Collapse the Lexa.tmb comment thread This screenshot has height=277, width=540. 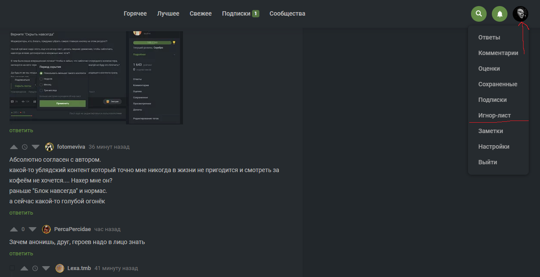pyautogui.click(x=12, y=268)
